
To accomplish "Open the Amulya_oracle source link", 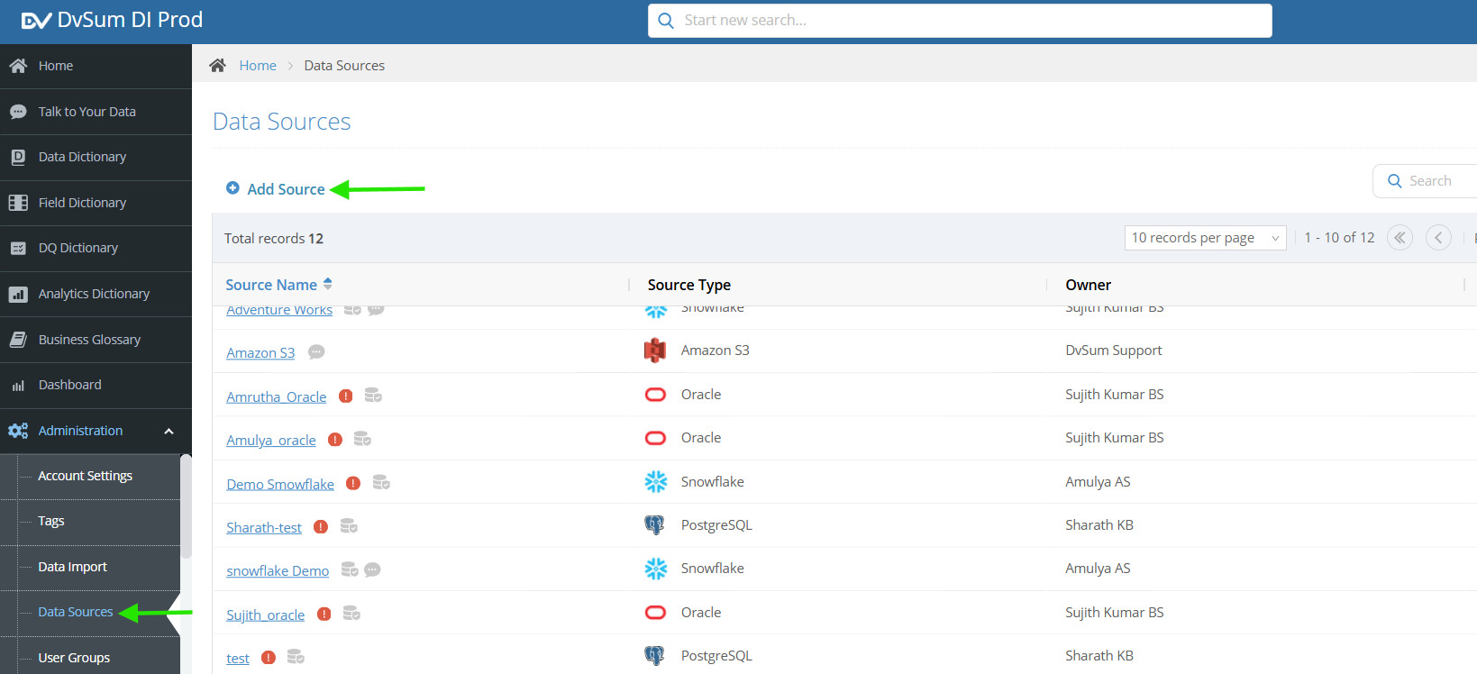I will click(271, 441).
